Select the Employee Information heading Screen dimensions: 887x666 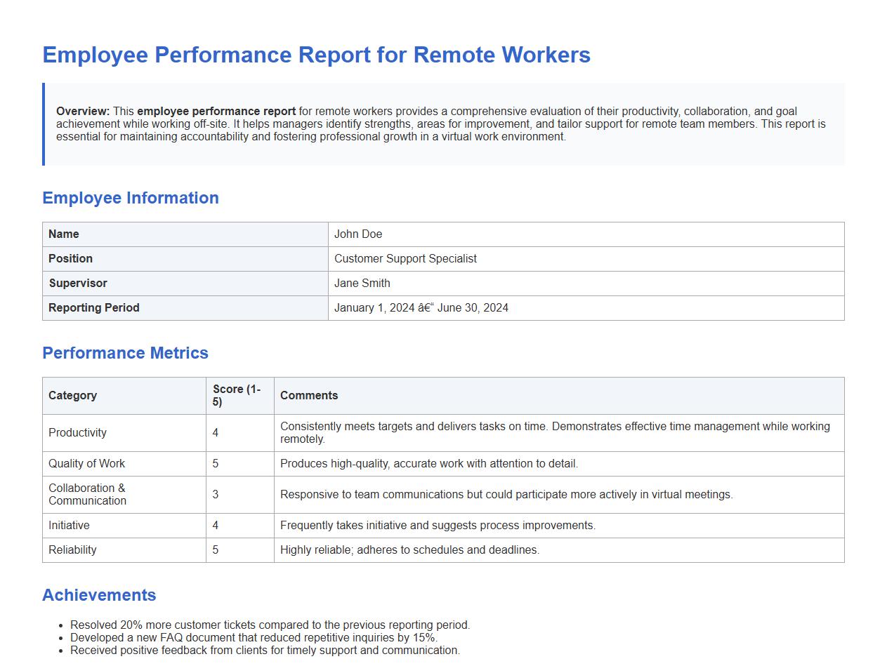(x=131, y=198)
